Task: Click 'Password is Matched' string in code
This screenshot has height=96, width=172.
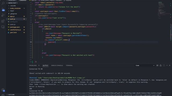Action: (71, 33)
